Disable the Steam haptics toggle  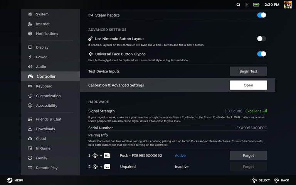(261, 15)
